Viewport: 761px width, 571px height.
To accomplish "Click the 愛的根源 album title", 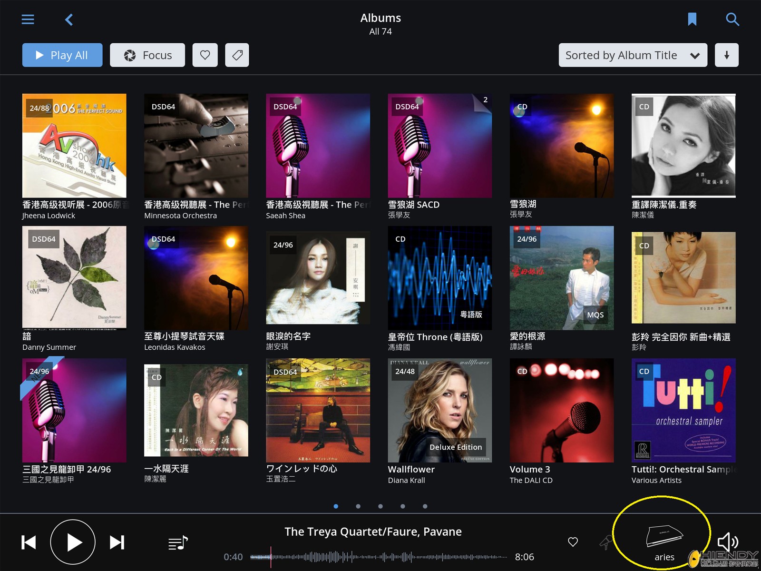I will coord(527,336).
